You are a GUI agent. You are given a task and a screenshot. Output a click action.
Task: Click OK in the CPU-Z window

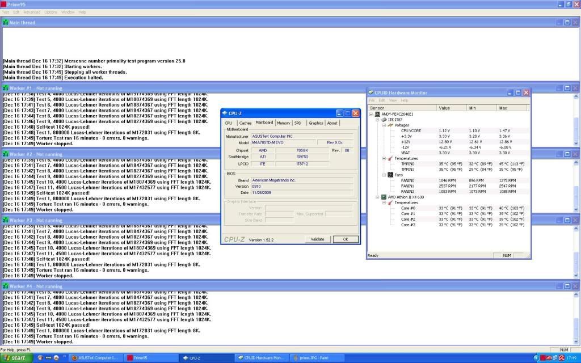point(346,239)
